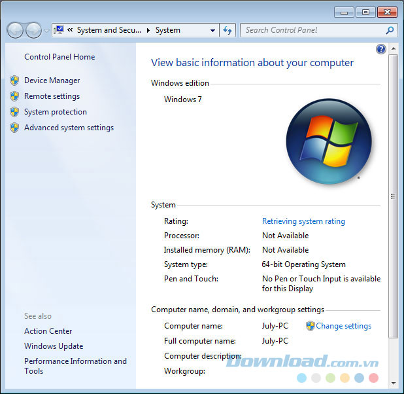Click shield icon beside Advanced system settings
The image size is (404, 394).
point(14,128)
